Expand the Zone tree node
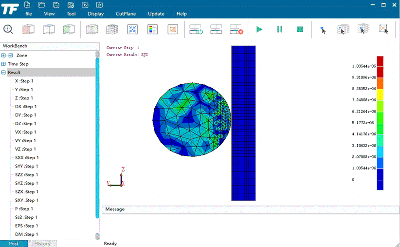 coord(3,56)
